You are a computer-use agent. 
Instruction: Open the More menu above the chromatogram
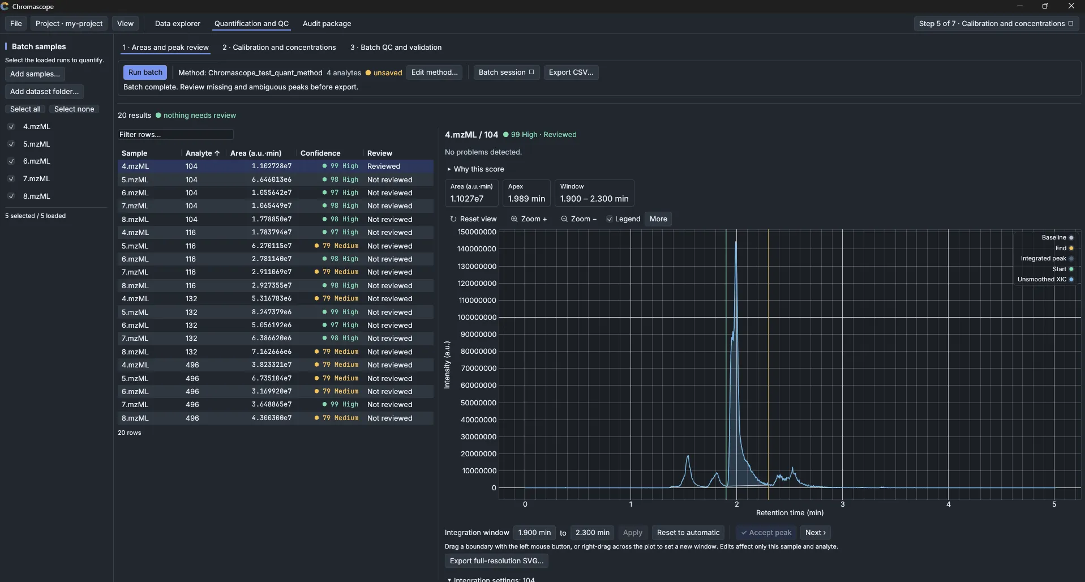pos(658,219)
